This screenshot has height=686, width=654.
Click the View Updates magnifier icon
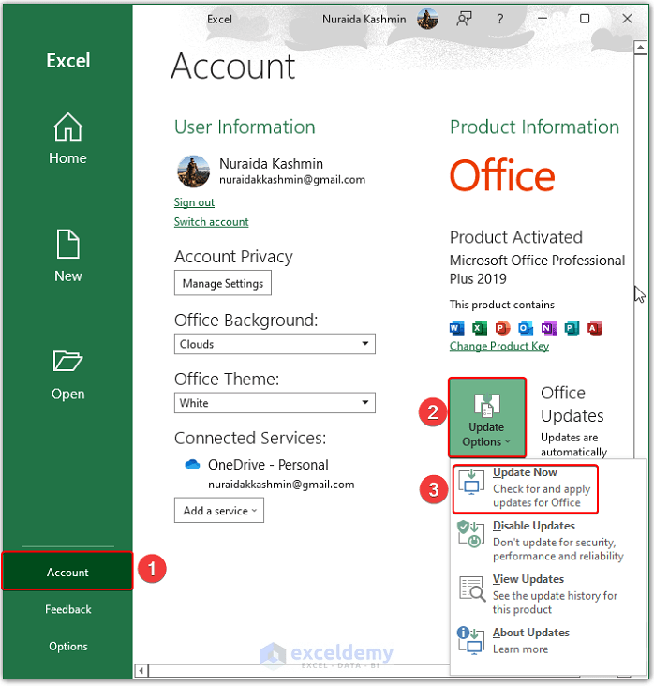click(472, 589)
